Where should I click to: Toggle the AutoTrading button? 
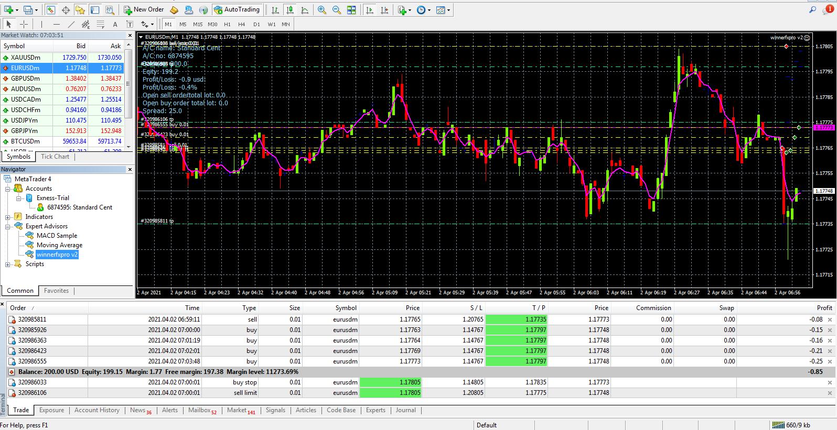(237, 9)
